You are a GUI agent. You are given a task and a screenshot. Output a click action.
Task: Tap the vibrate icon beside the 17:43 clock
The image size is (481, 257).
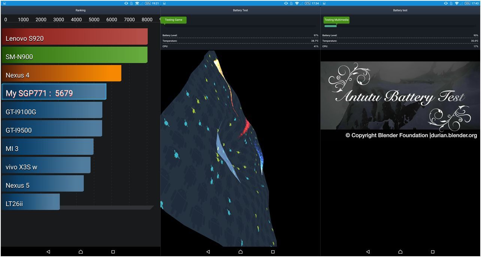pyautogui.click(x=446, y=3)
